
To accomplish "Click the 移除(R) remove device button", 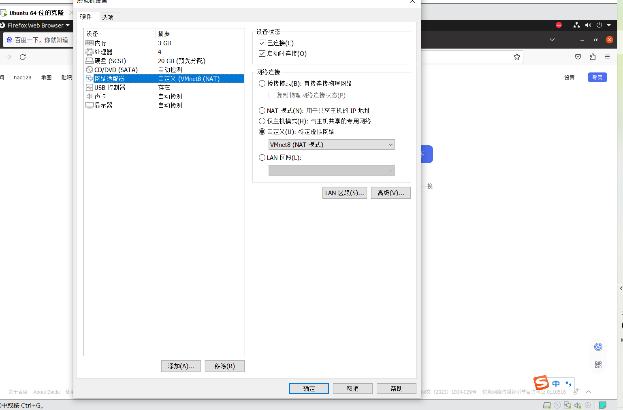I will (225, 366).
